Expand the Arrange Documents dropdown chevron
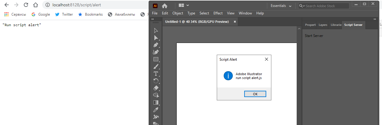This screenshot has height=125, width=382. 188,5
